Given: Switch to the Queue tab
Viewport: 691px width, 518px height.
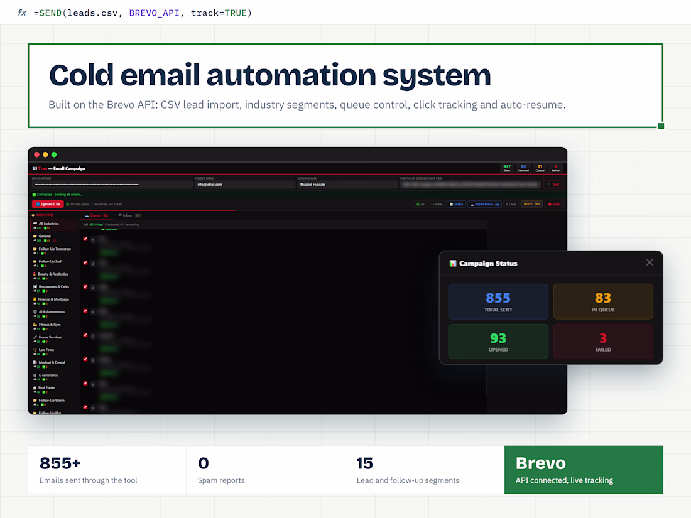Looking at the screenshot, I should click(x=95, y=216).
